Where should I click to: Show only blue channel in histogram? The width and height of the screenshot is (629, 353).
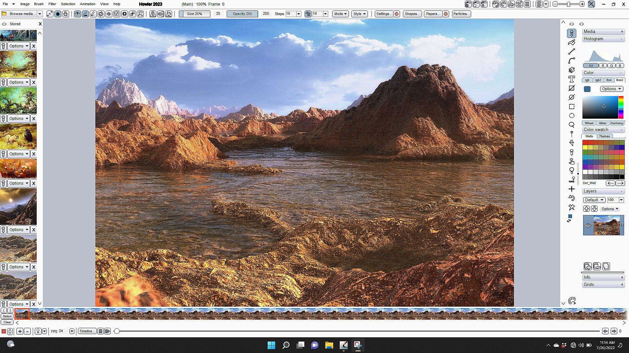[x=620, y=66]
